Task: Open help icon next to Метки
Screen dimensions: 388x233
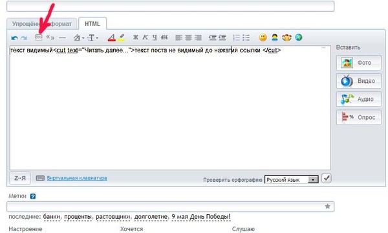Action: tap(33, 196)
